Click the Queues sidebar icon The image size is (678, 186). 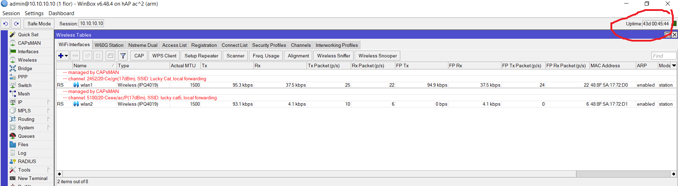tap(13, 136)
